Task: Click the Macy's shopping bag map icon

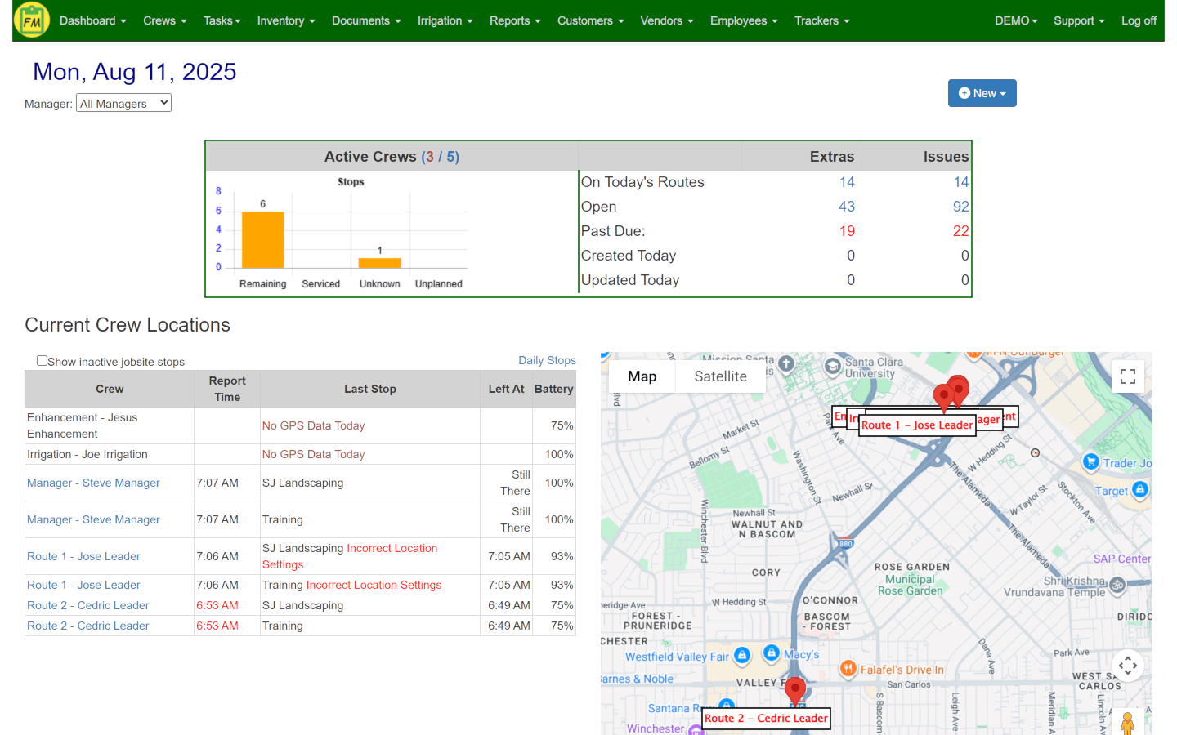Action: 771,653
